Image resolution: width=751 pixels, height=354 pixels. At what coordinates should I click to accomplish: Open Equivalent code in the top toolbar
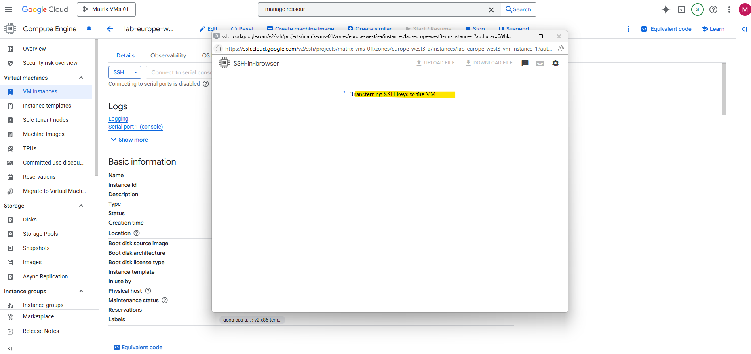pyautogui.click(x=666, y=29)
